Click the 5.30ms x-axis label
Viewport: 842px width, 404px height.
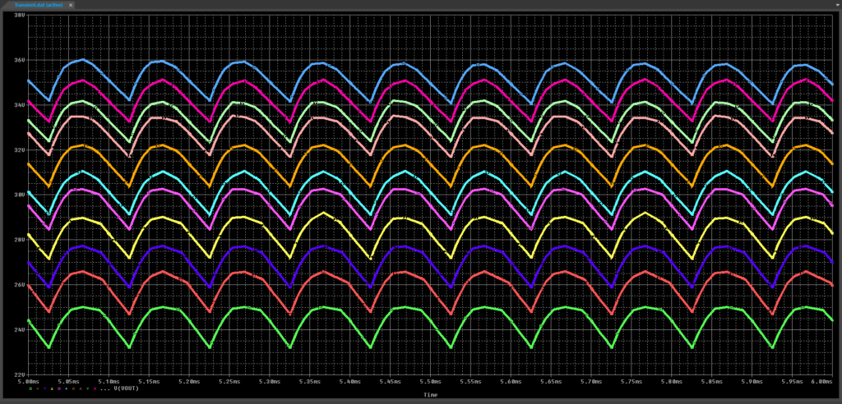(x=270, y=382)
